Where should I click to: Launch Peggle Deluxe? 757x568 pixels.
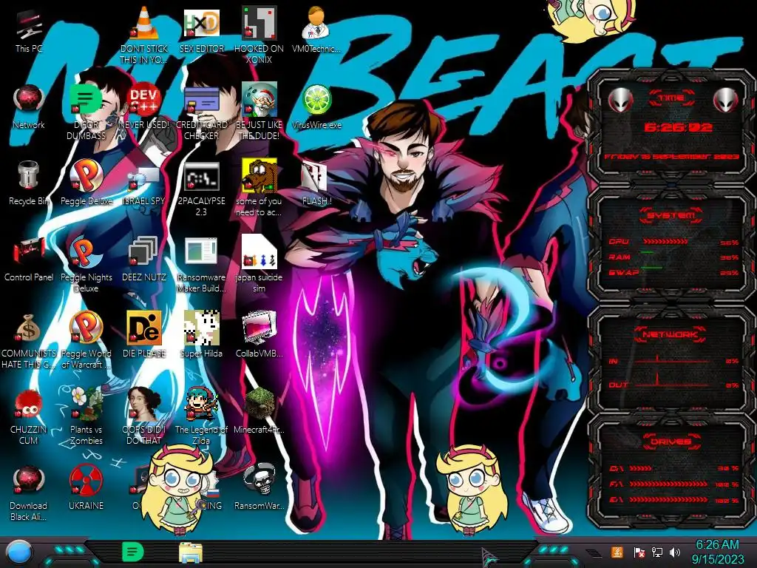(x=86, y=175)
